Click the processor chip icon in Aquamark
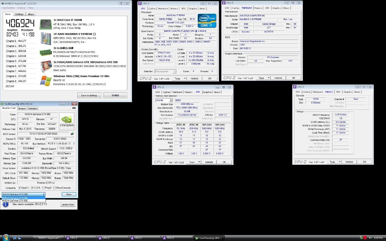The height and width of the screenshot is (241, 386). [46, 24]
